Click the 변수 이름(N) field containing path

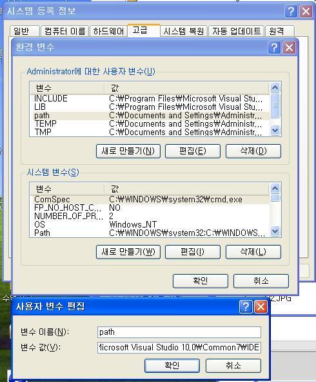pos(179,332)
